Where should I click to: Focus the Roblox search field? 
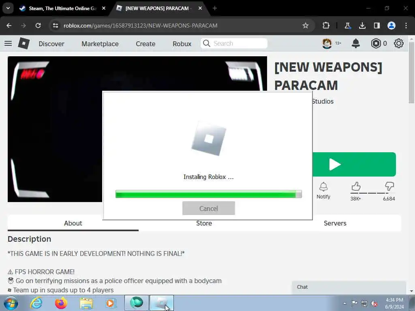pyautogui.click(x=234, y=43)
